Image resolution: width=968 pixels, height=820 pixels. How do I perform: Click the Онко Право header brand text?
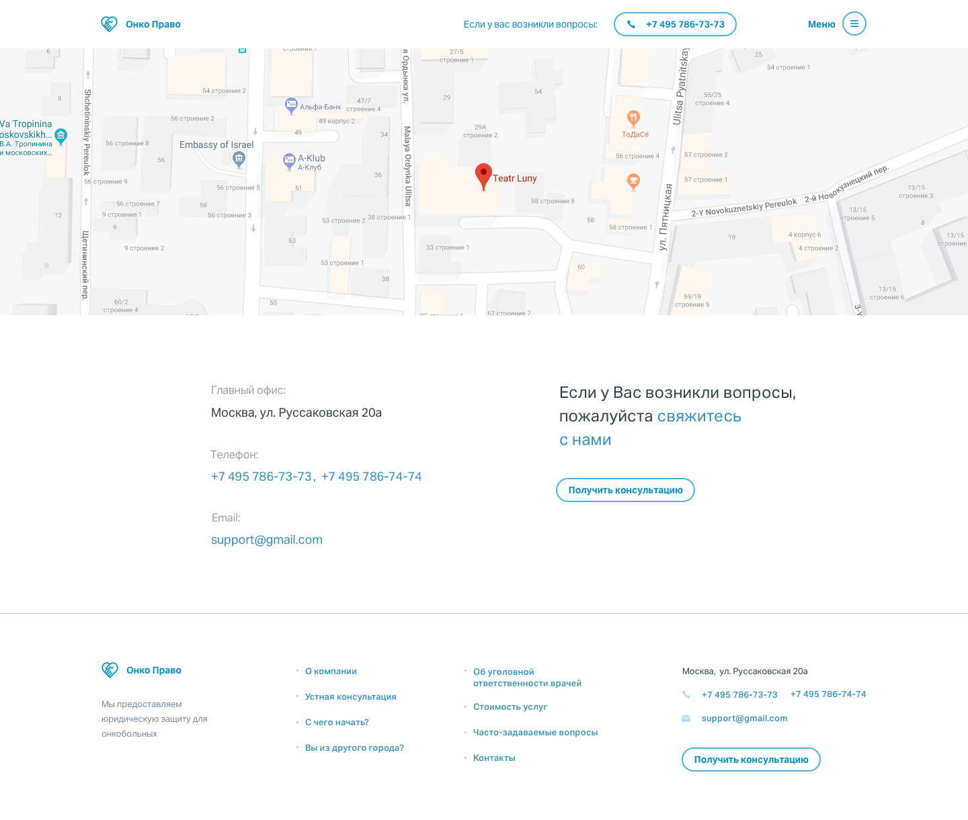coord(153,24)
